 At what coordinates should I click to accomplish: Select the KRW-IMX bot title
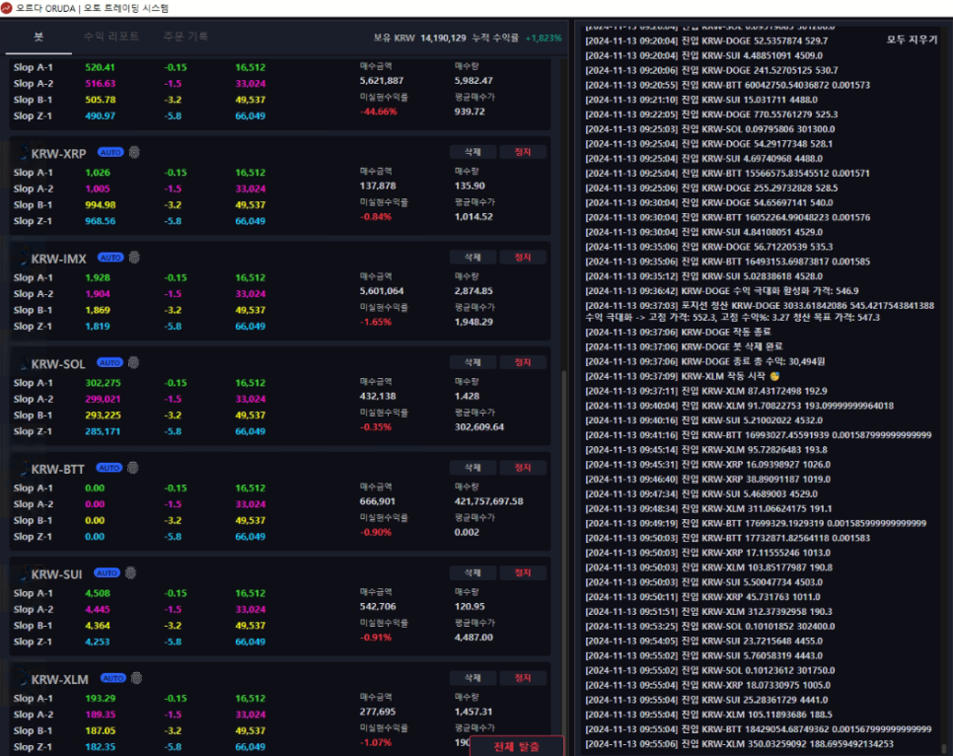tap(58, 259)
